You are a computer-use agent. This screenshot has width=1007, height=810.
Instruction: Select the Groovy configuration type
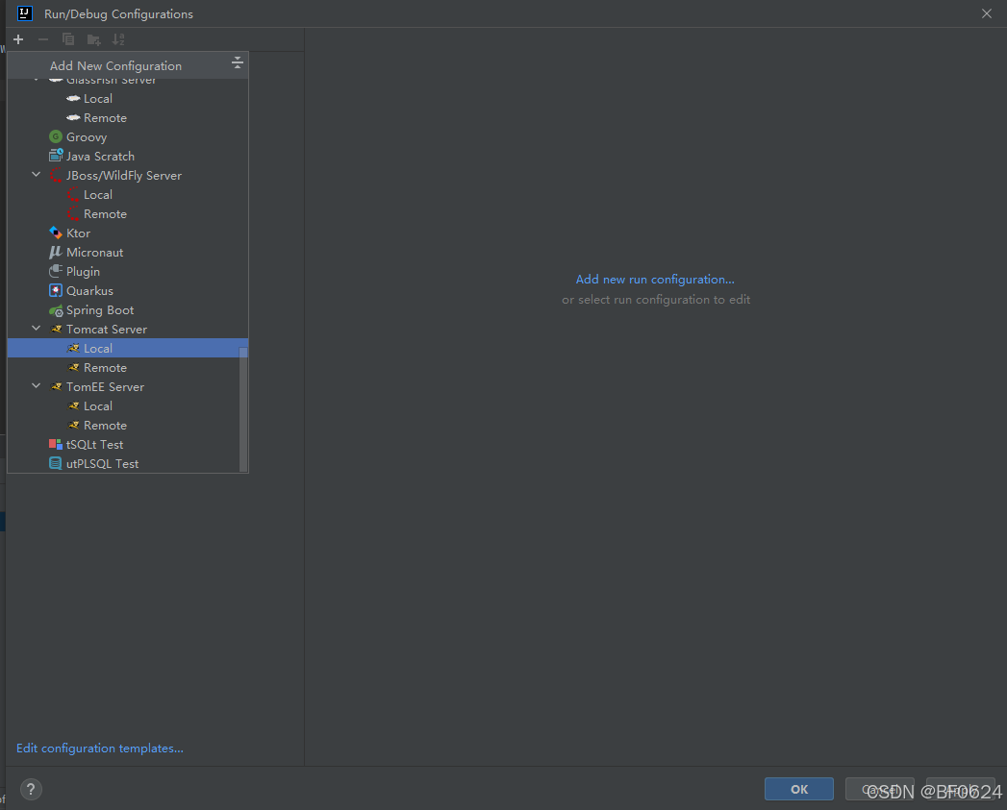127,136
